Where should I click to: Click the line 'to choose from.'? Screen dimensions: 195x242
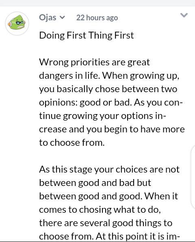tap(72, 143)
